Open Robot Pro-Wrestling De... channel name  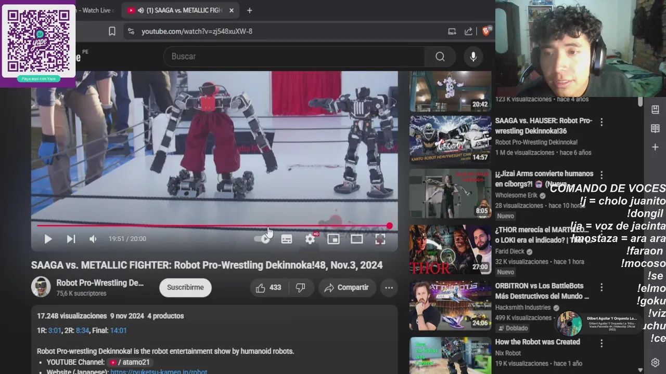(100, 283)
